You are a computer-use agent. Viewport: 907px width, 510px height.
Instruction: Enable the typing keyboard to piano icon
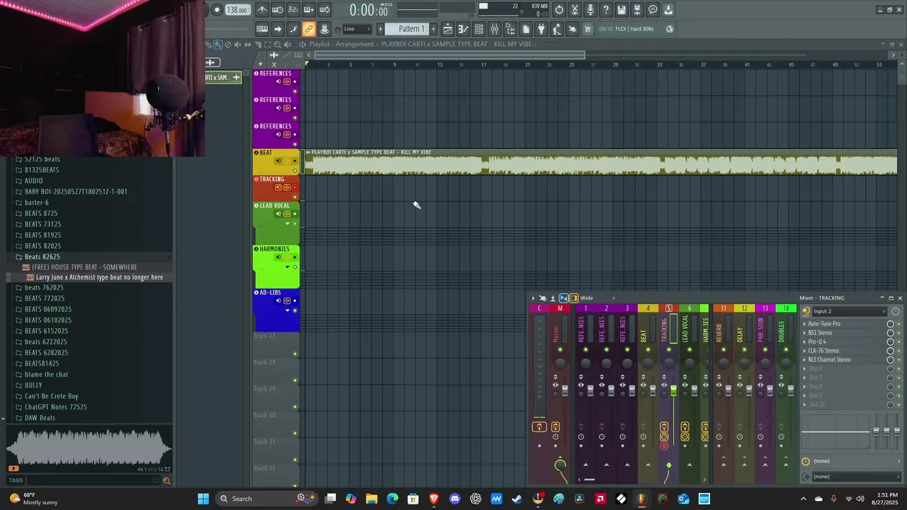262,29
